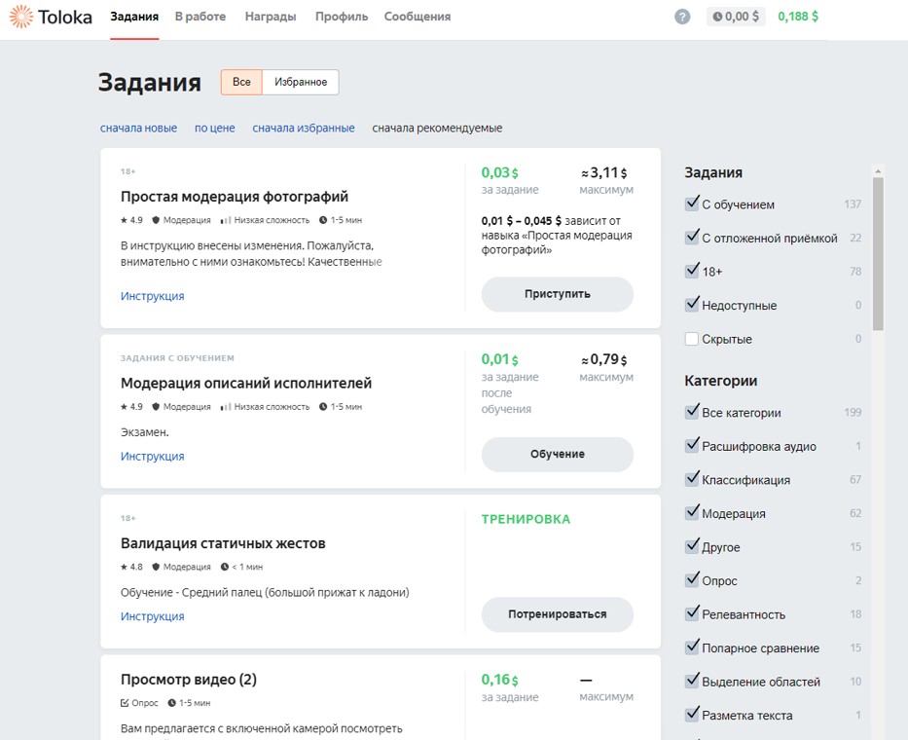Viewport: 908px width, 740px height.
Task: Click the ТРЕНИРОВКА label
Action: pyautogui.click(x=526, y=519)
